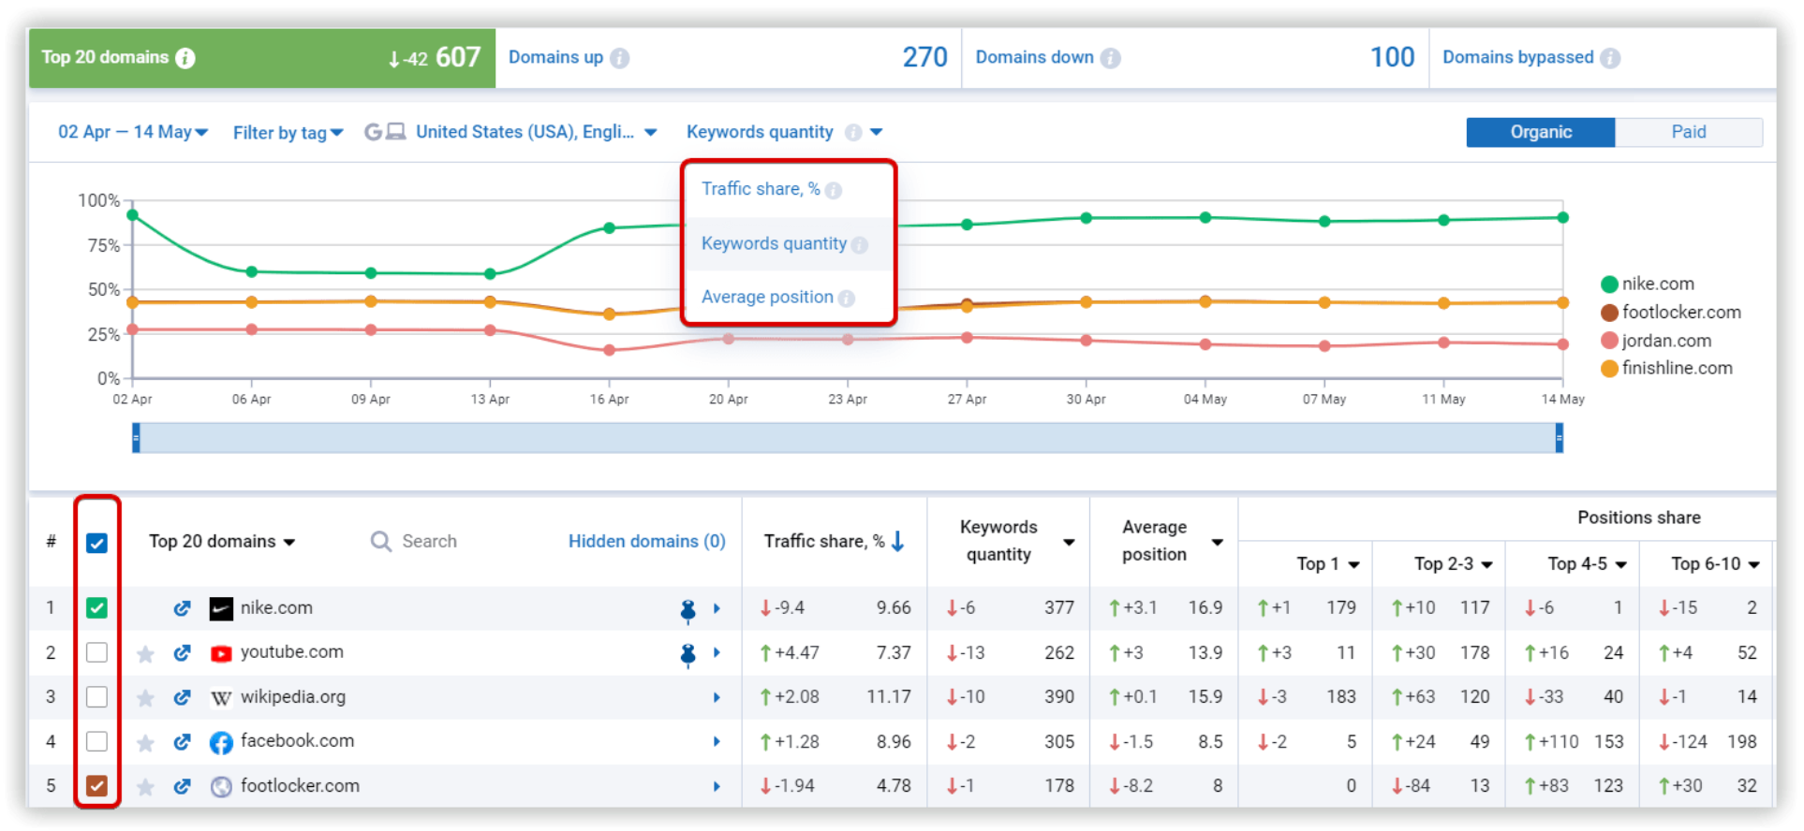The image size is (1804, 831).
Task: Uncheck the nike.com checkbox
Action: tap(96, 608)
